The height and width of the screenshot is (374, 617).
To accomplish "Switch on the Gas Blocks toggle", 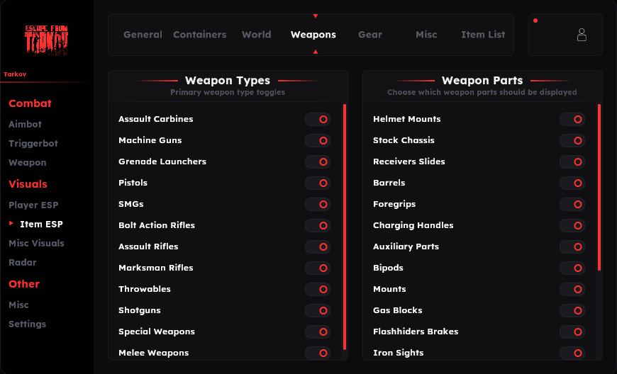I will pos(572,310).
